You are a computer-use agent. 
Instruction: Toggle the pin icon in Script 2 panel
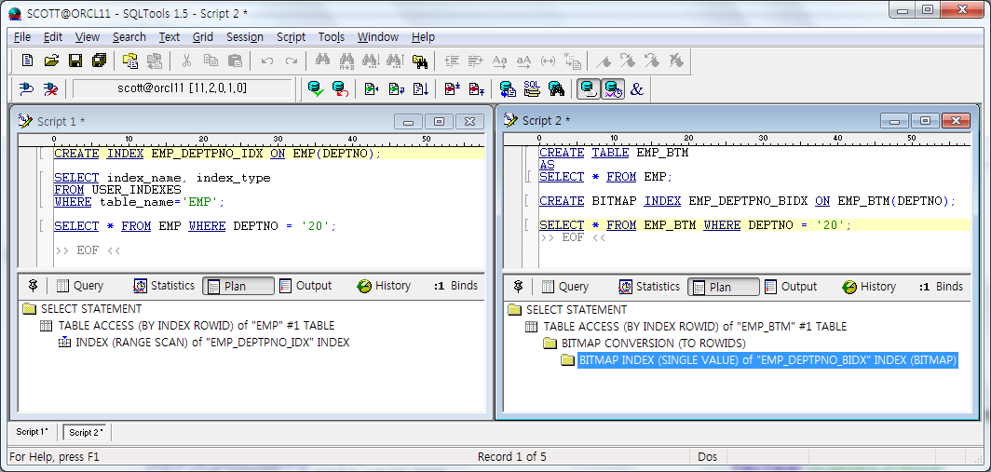pyautogui.click(x=519, y=287)
